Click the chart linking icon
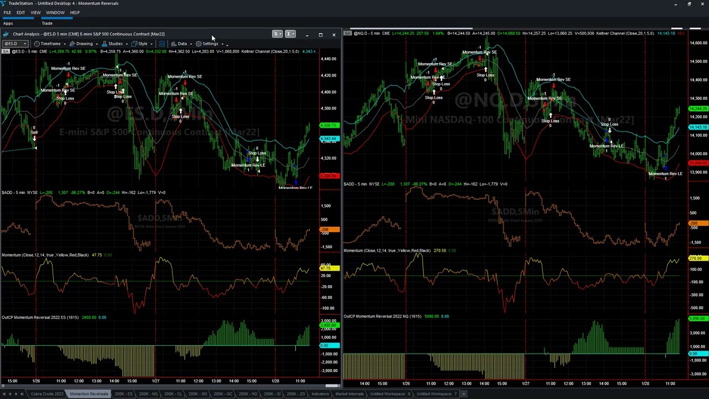 click(x=162, y=44)
